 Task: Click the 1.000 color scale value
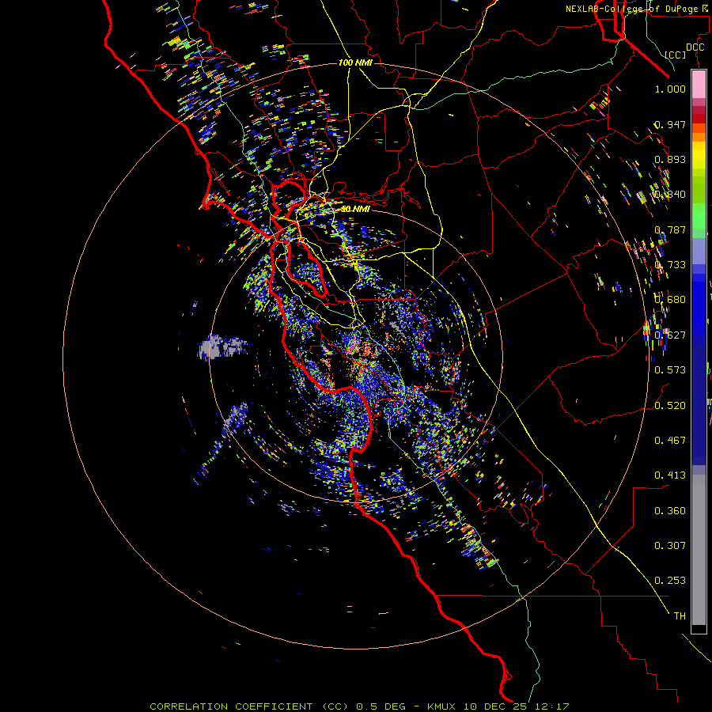click(670, 89)
